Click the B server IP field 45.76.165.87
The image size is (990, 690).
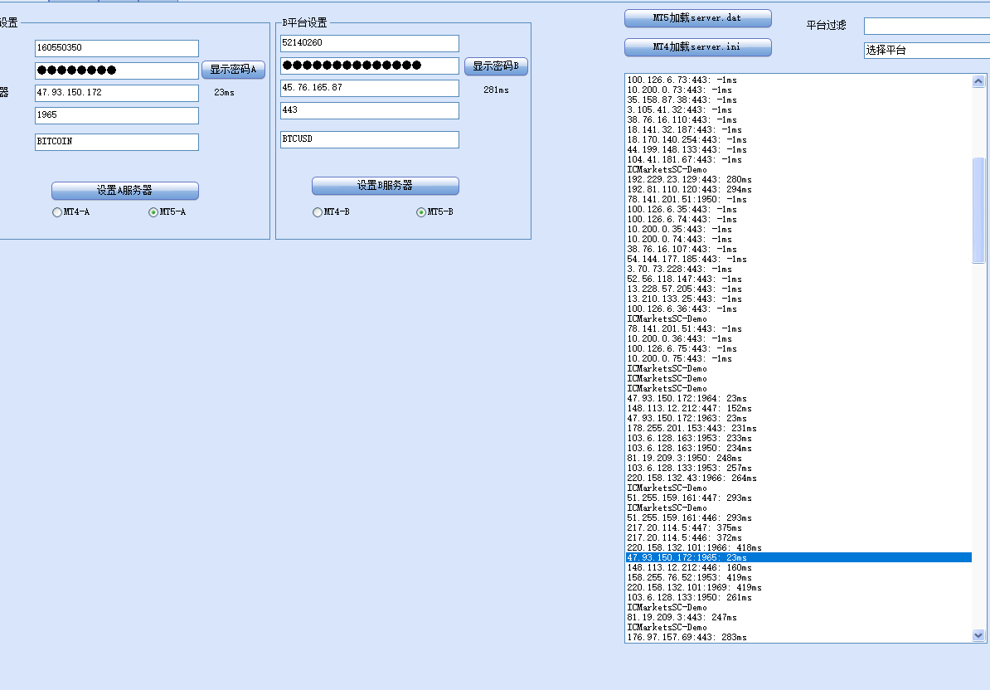point(369,87)
